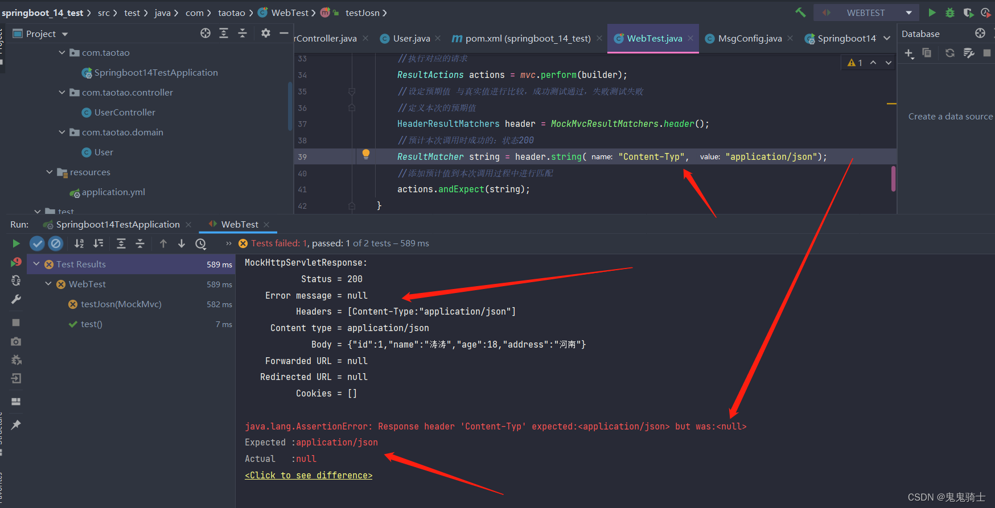The height and width of the screenshot is (508, 995).
Task: Go to previous failed test up arrow
Action: (163, 243)
